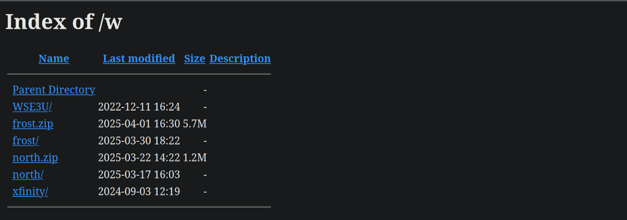Browse into the north/ directory

(28, 175)
